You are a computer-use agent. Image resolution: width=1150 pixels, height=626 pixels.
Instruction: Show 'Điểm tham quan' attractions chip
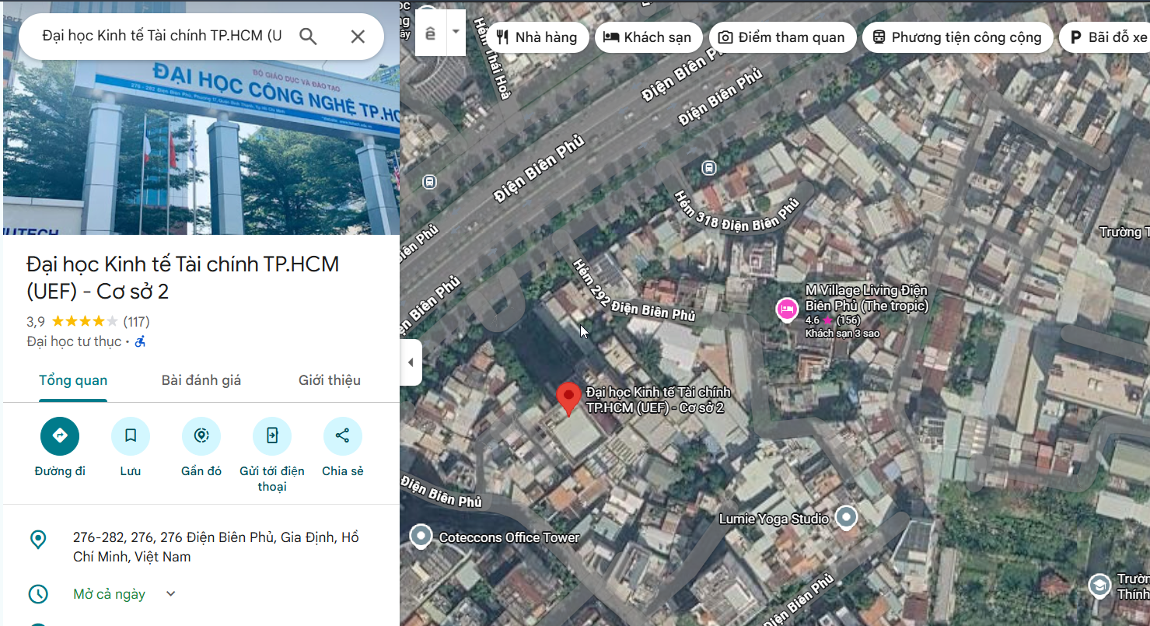[782, 37]
